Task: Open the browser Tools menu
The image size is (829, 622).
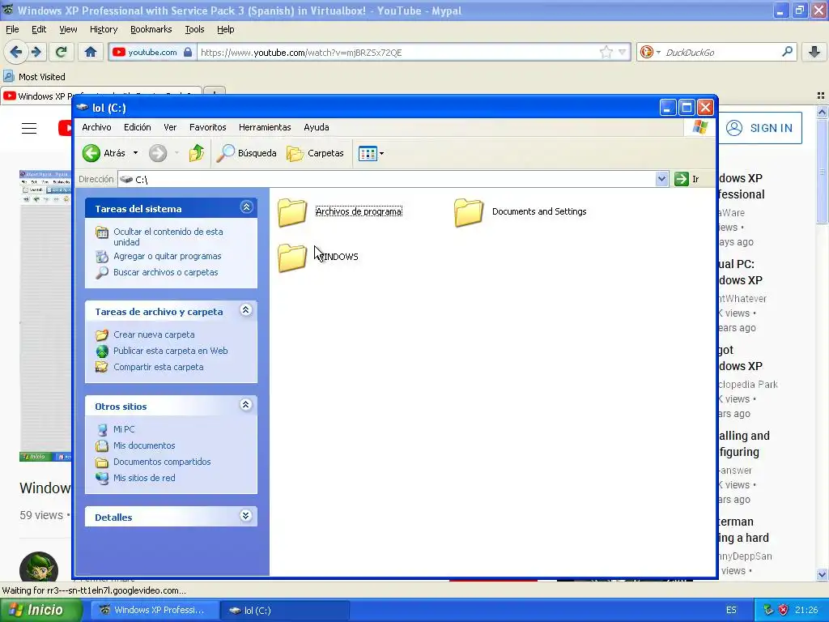Action: (x=194, y=30)
